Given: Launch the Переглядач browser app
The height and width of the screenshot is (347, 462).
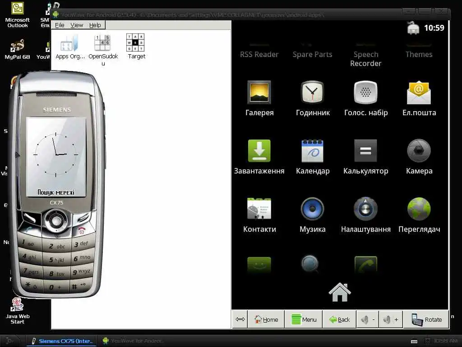Looking at the screenshot, I should [x=419, y=215].
